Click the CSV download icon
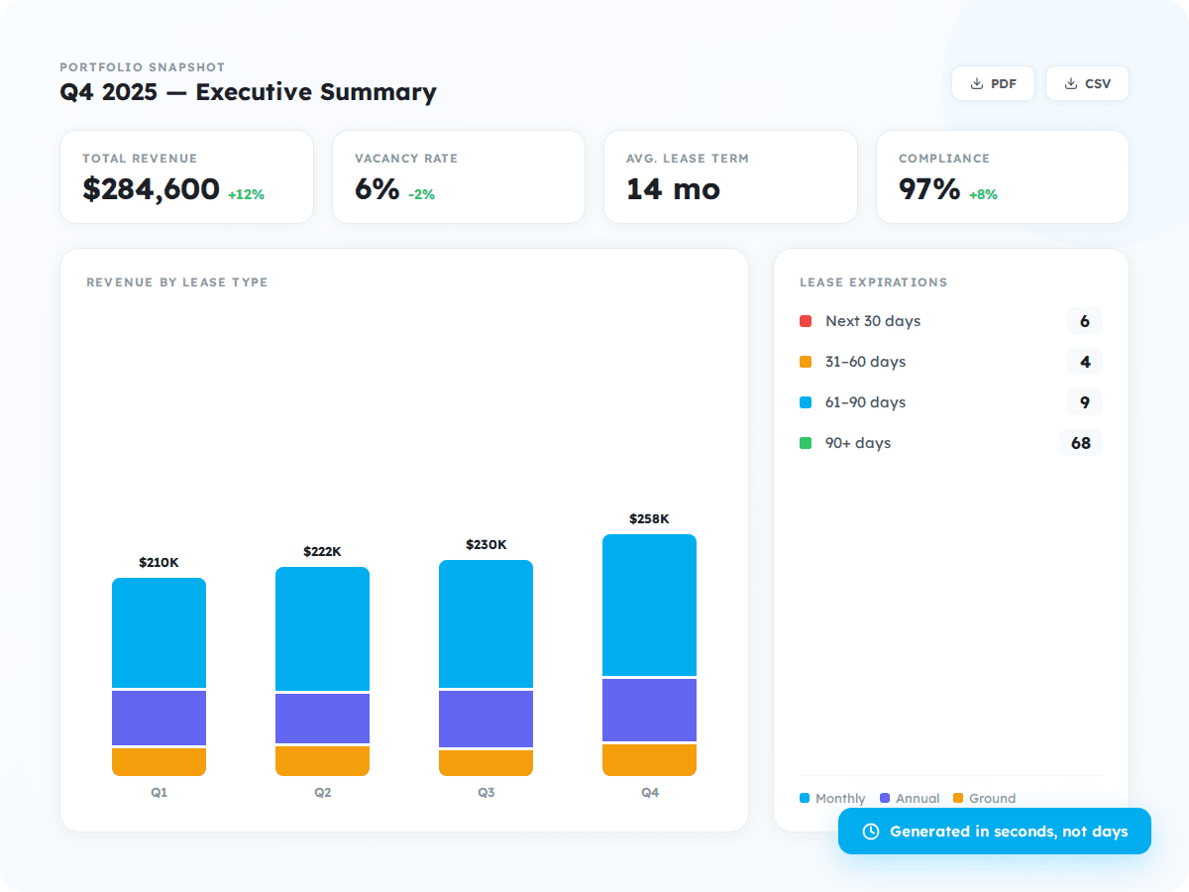This screenshot has width=1189, height=892. pyautogui.click(x=1070, y=83)
